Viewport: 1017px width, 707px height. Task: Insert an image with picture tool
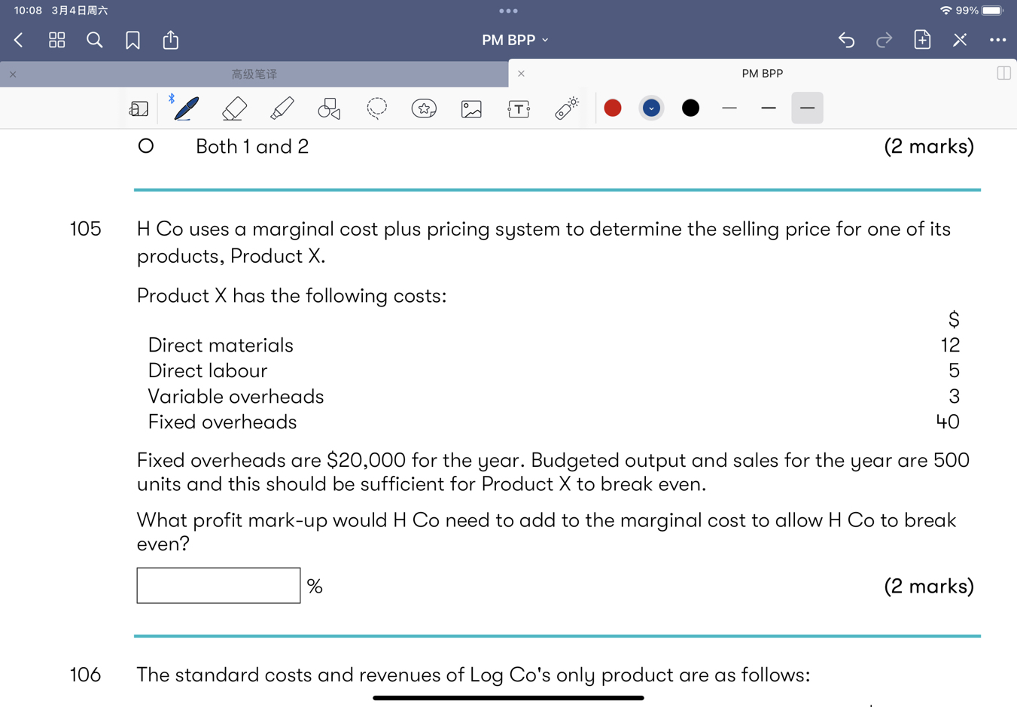tap(471, 108)
